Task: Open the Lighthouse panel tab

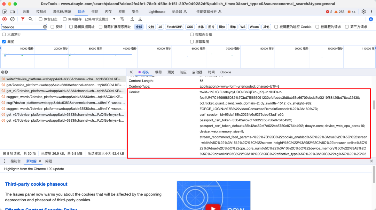Action: pyautogui.click(x=157, y=11)
